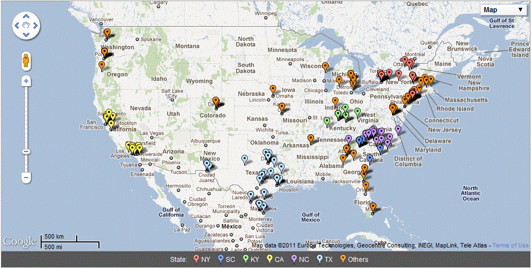The height and width of the screenshot is (268, 531).
Task: Select the orange marker at Kansas City
Action: point(282,108)
